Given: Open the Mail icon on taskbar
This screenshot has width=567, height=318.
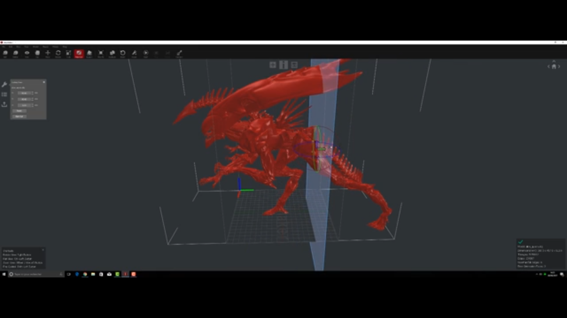Looking at the screenshot, I should 109,274.
